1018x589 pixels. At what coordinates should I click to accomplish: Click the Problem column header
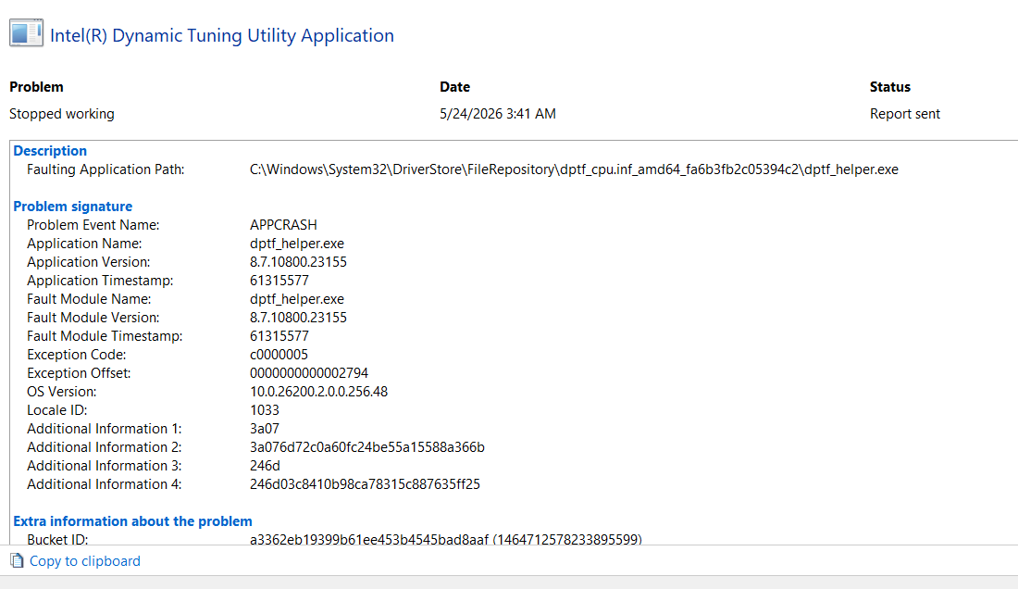pyautogui.click(x=36, y=87)
